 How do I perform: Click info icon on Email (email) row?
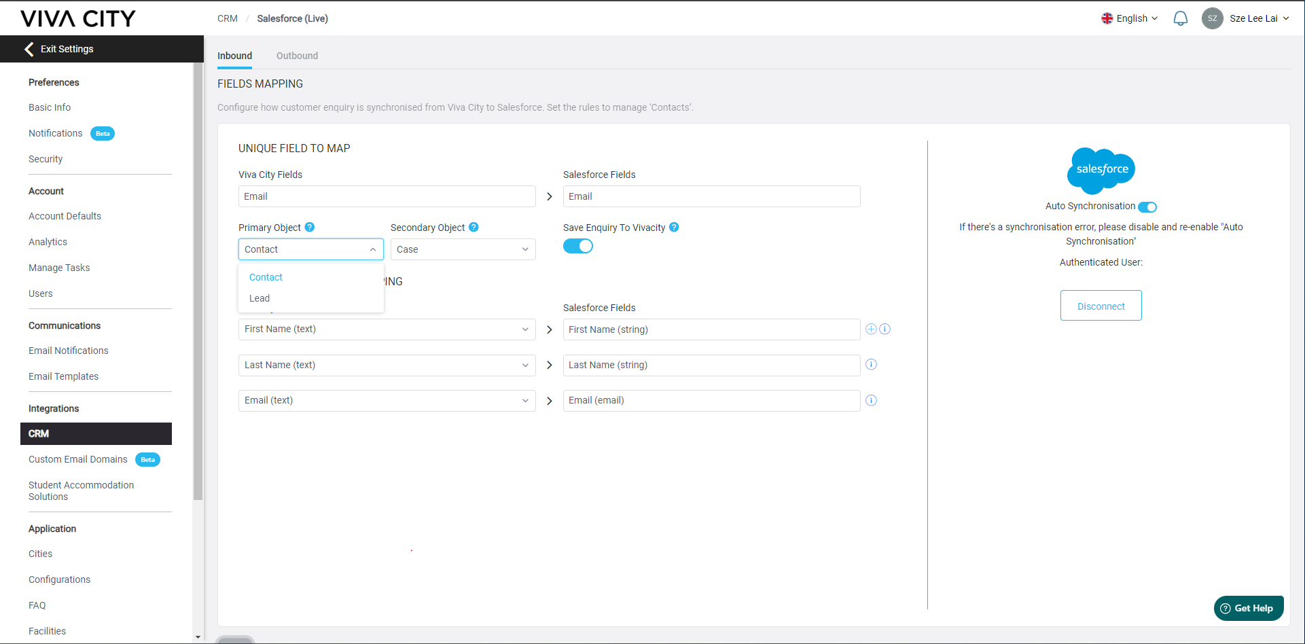point(871,401)
